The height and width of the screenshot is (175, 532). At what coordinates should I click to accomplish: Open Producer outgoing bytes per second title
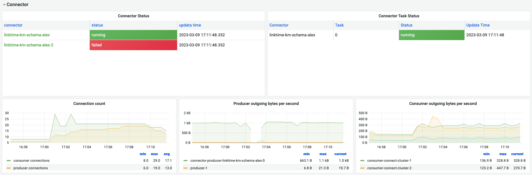266,104
